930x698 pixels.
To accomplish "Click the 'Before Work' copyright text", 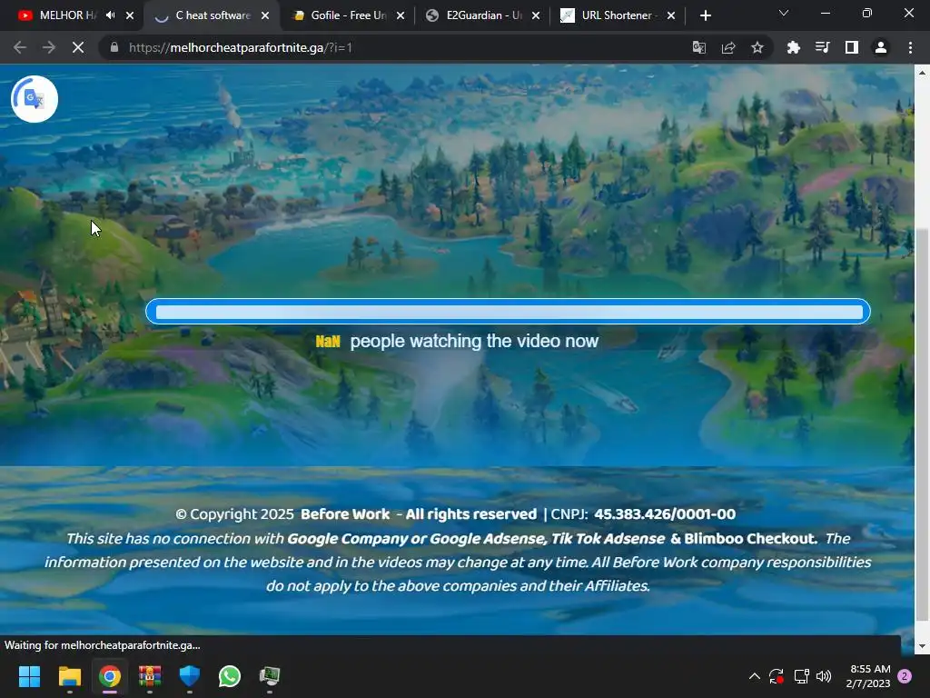I will tap(345, 514).
